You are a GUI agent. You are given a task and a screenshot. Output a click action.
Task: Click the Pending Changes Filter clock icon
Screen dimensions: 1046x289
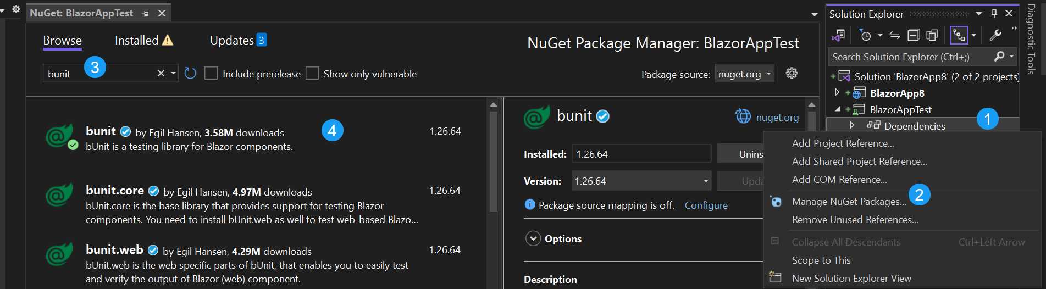865,36
